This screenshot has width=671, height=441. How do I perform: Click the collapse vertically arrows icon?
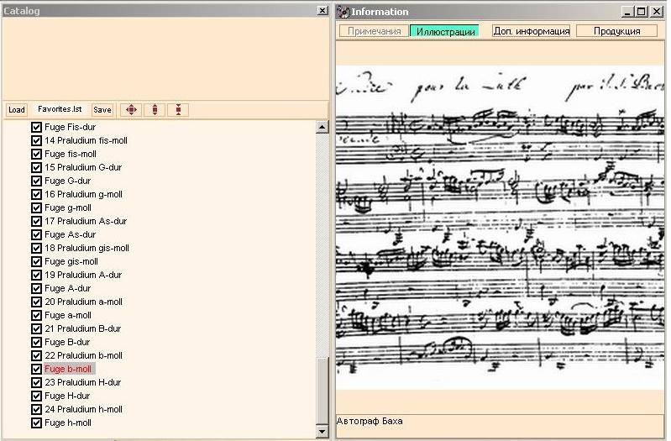pyautogui.click(x=178, y=110)
